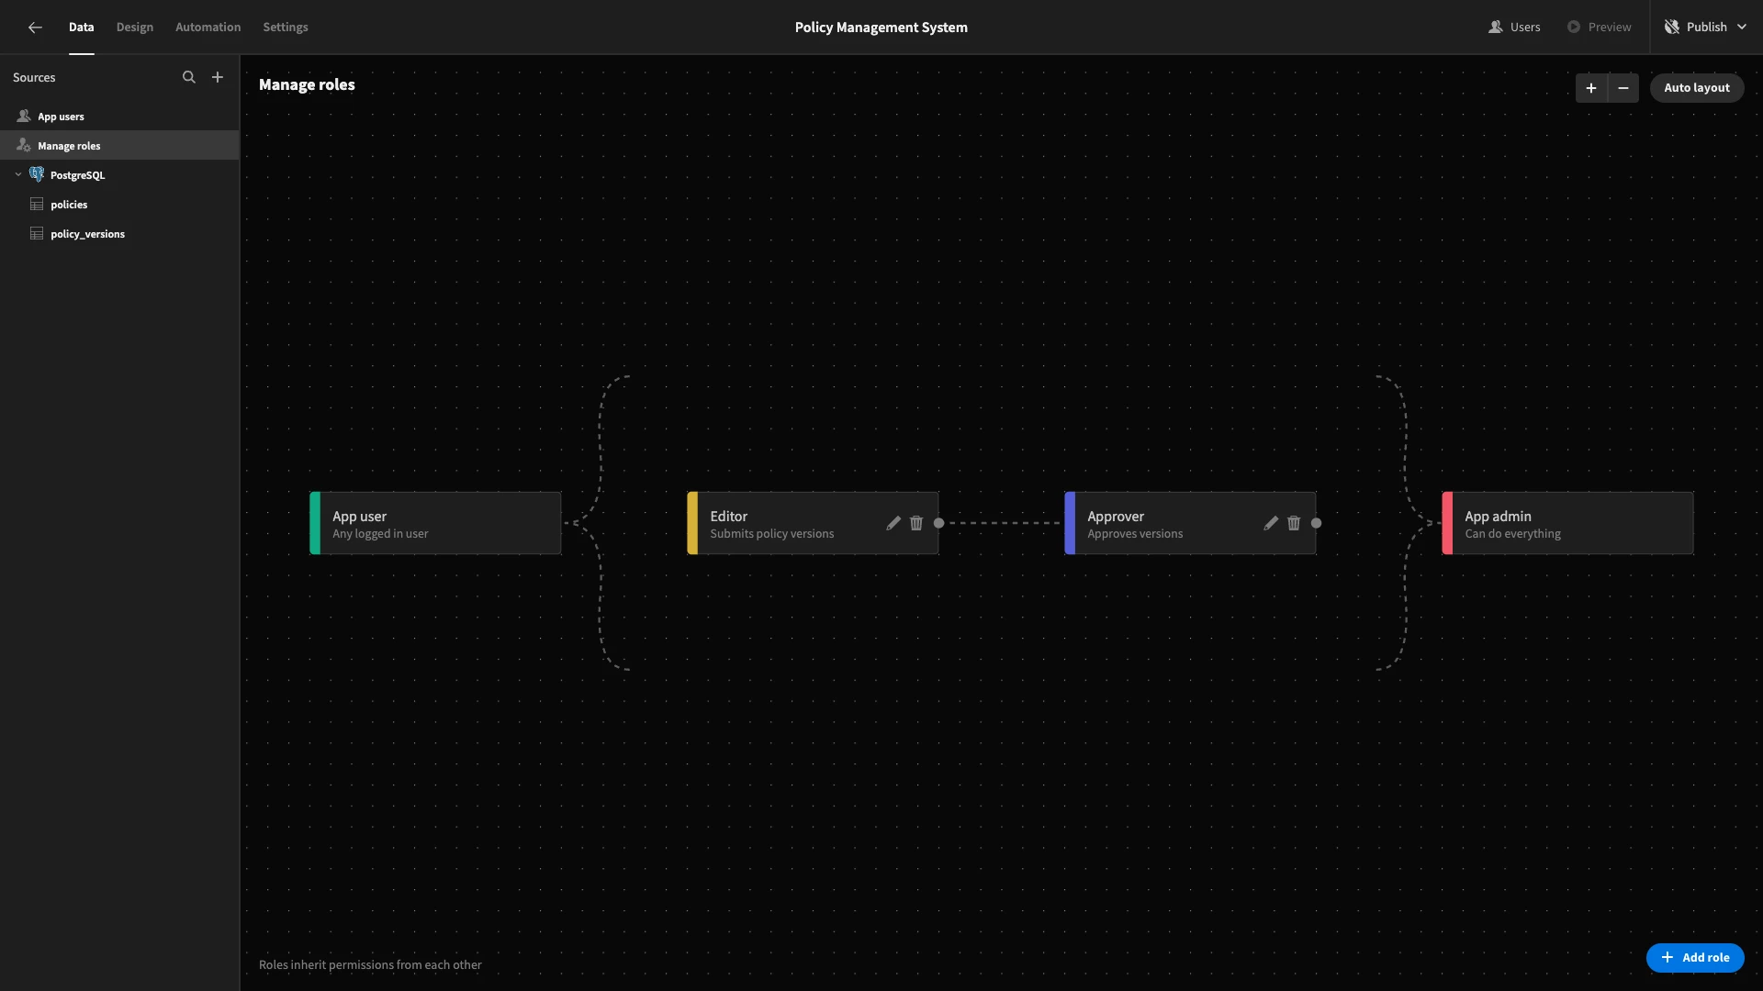Switch to the Design tab
Viewport: 1763px width, 991px height.
135,28
